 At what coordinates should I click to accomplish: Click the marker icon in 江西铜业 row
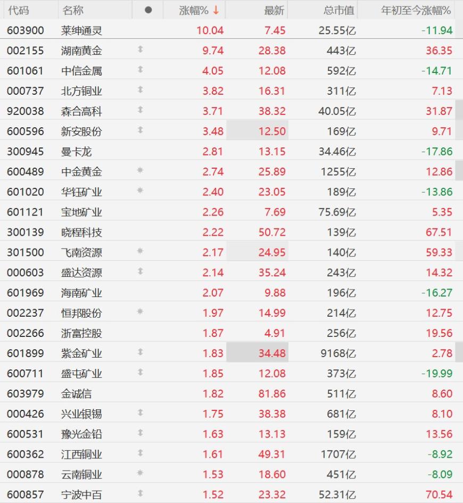point(140,453)
